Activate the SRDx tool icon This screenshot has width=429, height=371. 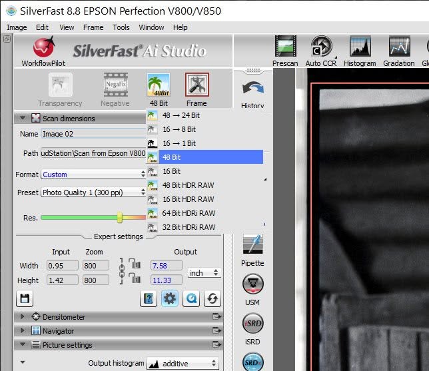253,362
